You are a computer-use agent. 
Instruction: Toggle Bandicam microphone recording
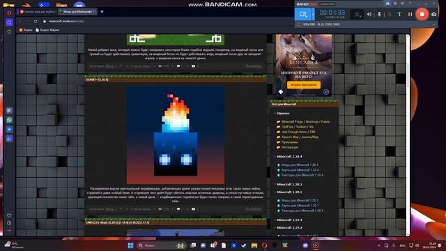tap(379, 14)
